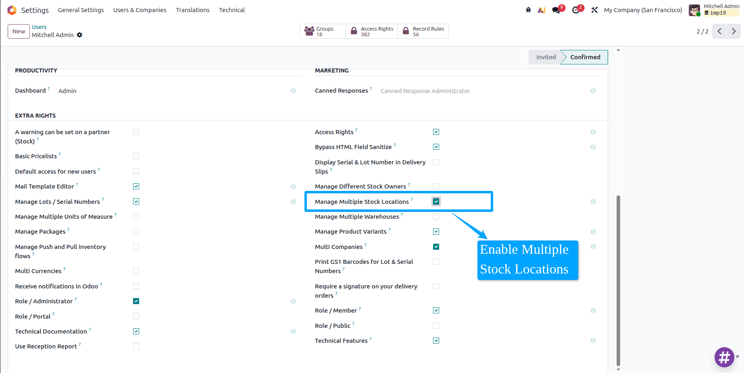Enable Manage Different Stock Owners checkbox
744x373 pixels.
[436, 186]
